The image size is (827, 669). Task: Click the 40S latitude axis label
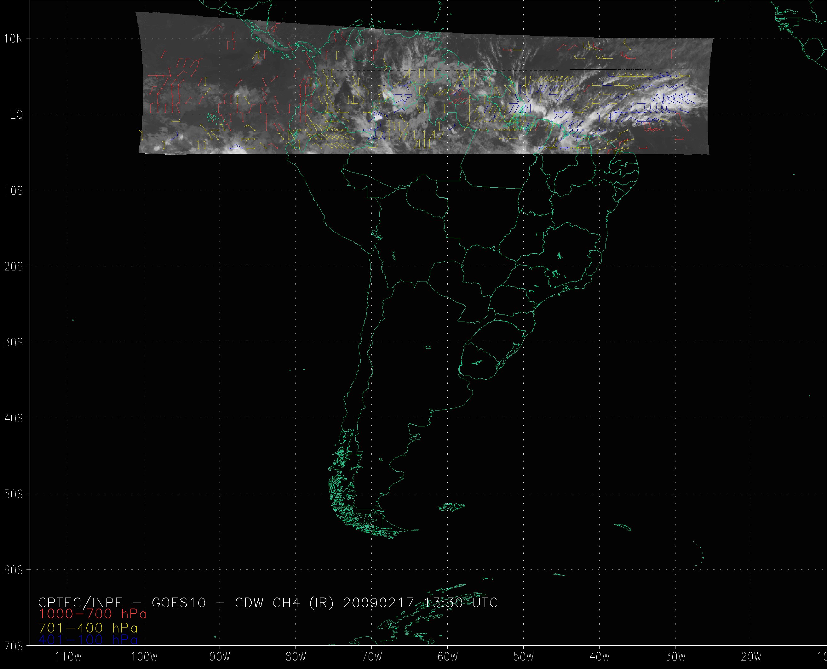pos(14,418)
